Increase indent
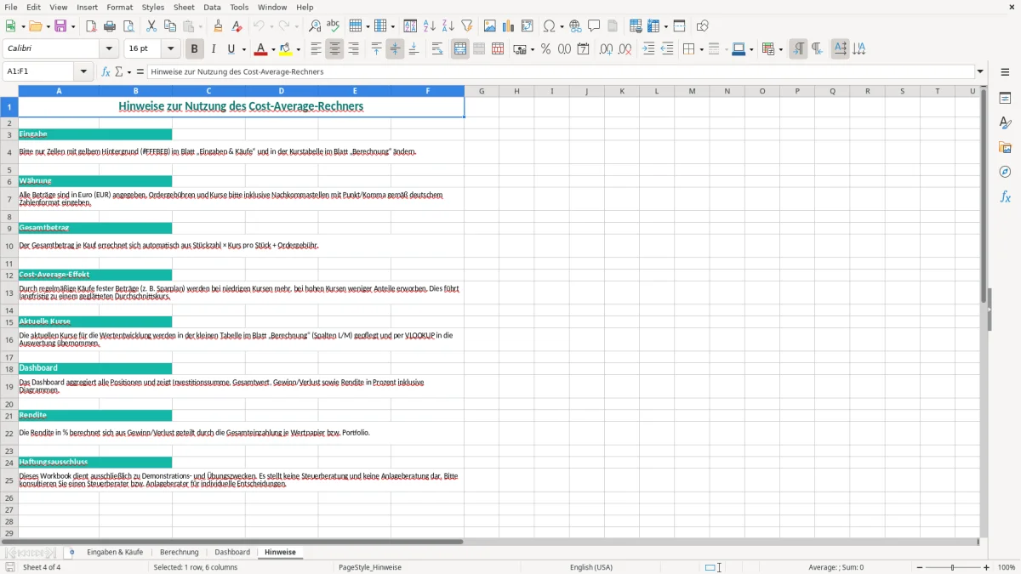Image resolution: width=1021 pixels, height=574 pixels. (648, 49)
